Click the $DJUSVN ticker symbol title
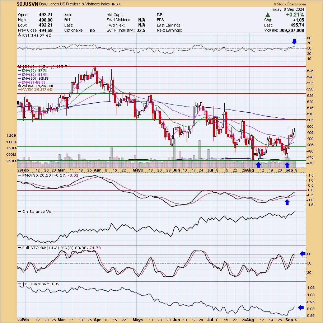 coord(28,4)
